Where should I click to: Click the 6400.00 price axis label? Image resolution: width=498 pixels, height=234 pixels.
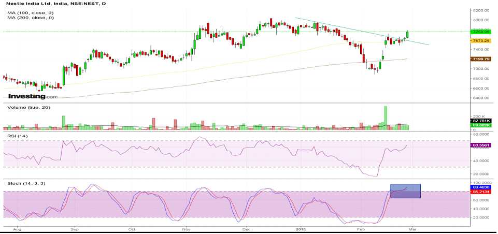click(480, 98)
